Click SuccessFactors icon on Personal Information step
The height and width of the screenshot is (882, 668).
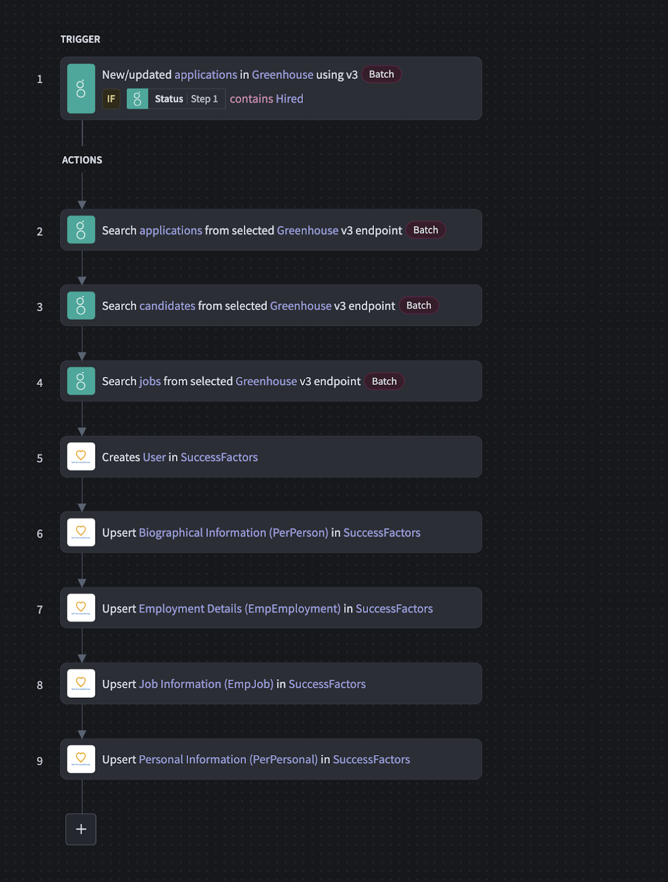point(81,759)
